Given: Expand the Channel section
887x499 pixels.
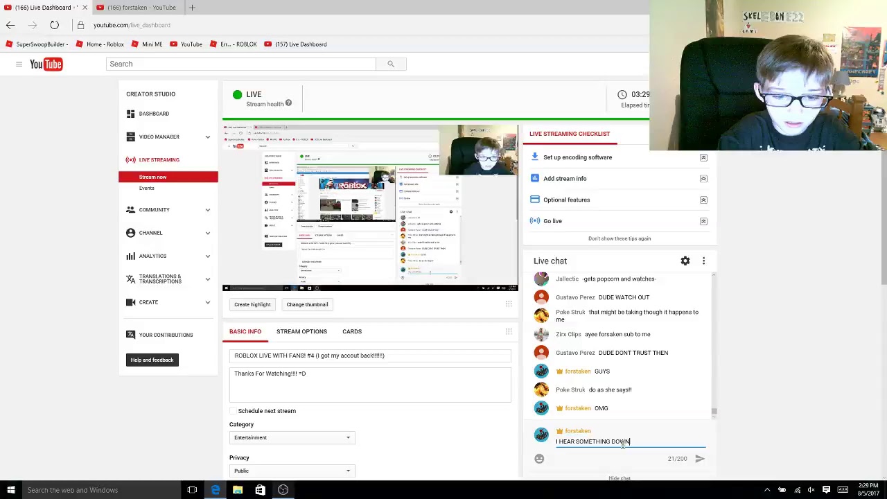Looking at the screenshot, I should point(207,233).
